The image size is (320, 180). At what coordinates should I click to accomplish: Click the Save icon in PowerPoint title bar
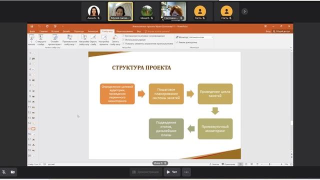pos(32,26)
